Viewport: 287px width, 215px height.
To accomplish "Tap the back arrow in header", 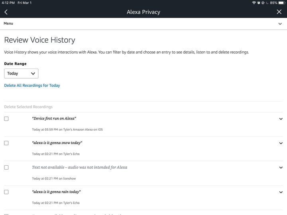I will pyautogui.click(x=6, y=12).
